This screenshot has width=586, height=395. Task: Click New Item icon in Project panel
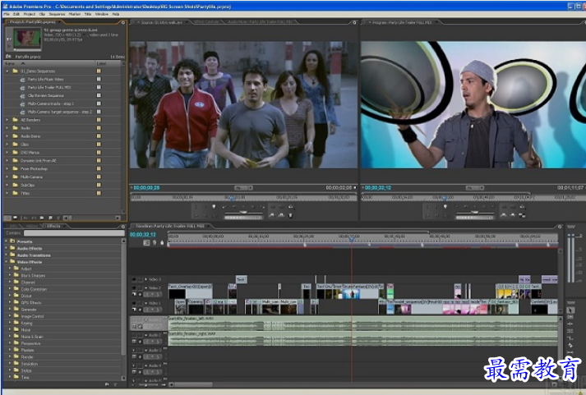[x=50, y=218]
